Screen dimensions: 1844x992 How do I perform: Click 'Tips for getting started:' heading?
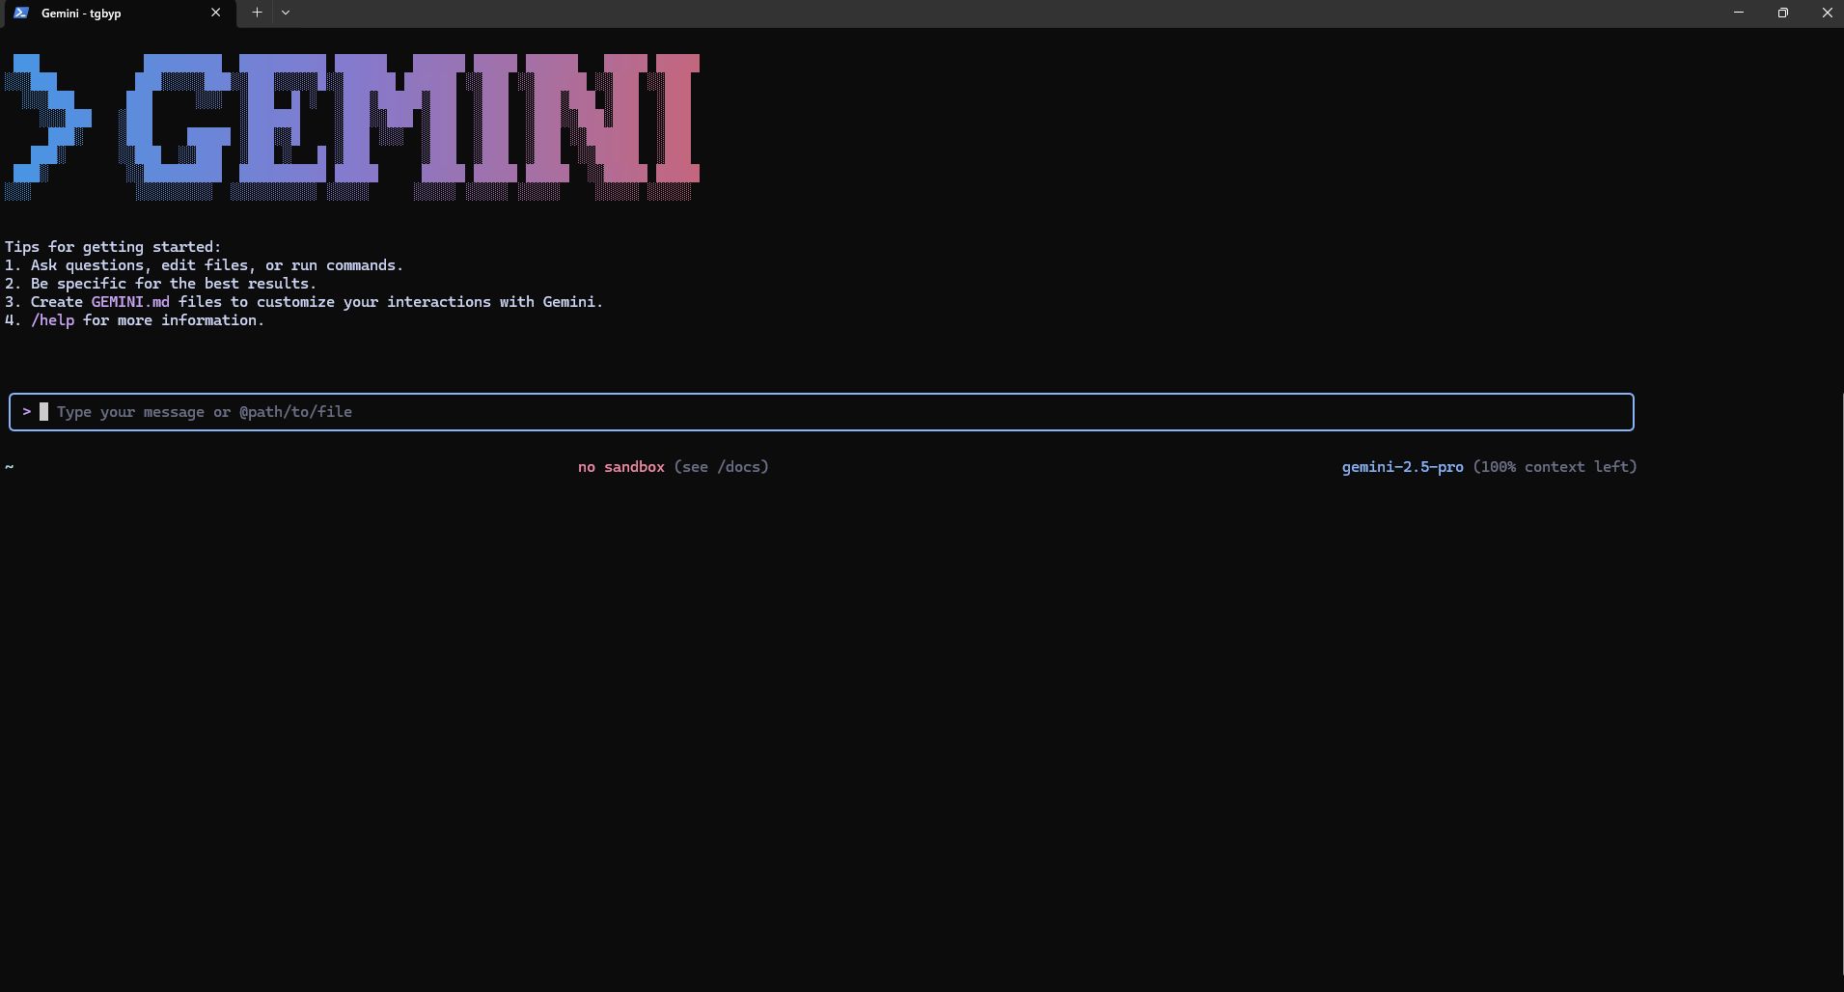coord(113,247)
